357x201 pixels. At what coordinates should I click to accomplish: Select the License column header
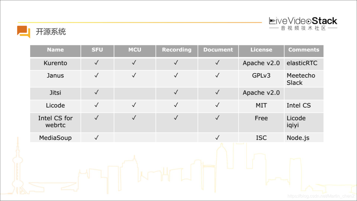(x=261, y=51)
